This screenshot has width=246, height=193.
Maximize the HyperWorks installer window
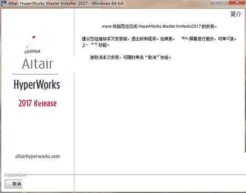click(x=225, y=2)
